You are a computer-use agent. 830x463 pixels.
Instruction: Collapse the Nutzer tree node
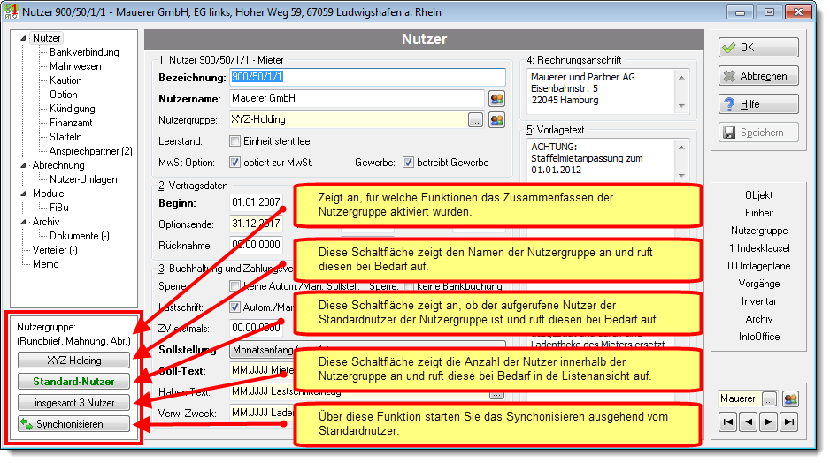23,38
